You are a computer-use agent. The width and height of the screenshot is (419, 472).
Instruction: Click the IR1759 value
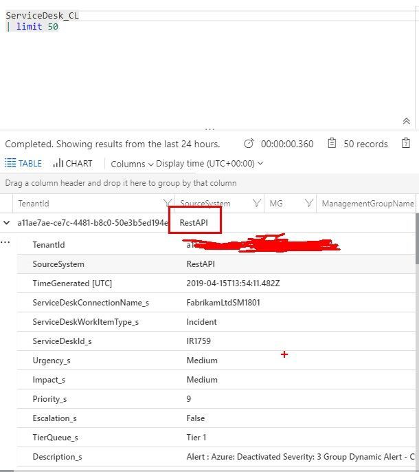point(199,341)
